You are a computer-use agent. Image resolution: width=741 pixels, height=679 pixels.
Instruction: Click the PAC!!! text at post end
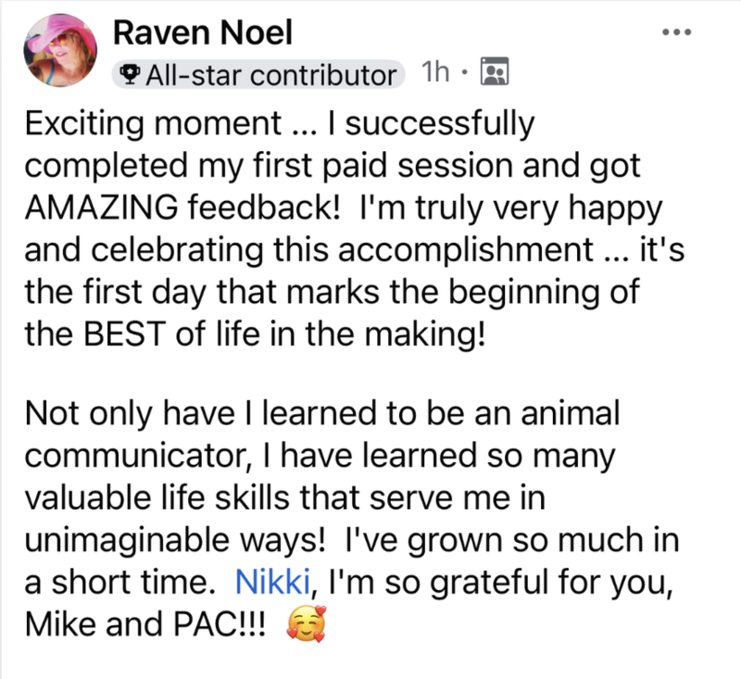coord(220,623)
